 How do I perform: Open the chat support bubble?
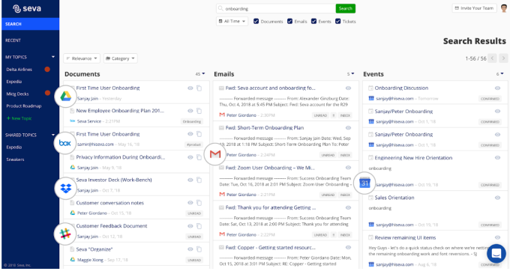pos(496,253)
